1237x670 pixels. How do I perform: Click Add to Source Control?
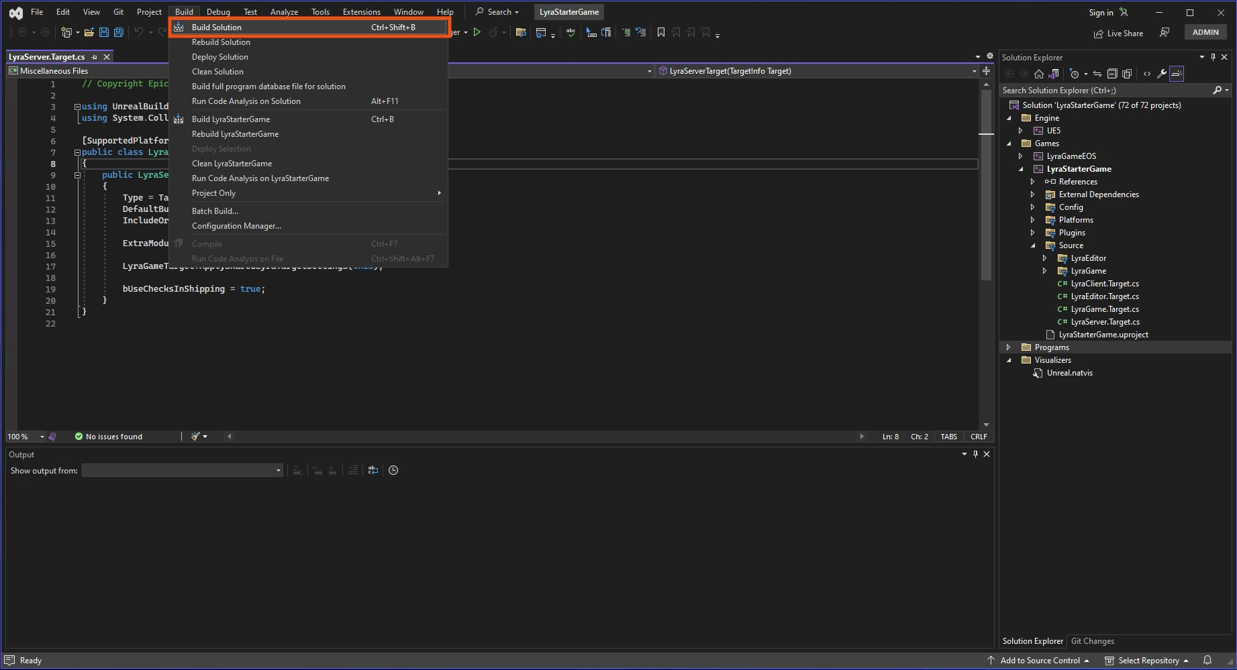coord(1039,660)
